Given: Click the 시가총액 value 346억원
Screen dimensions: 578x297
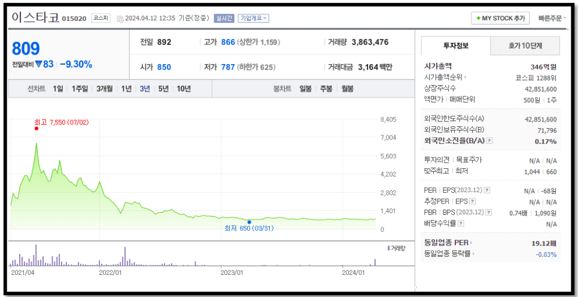Looking at the screenshot, I should coord(543,67).
